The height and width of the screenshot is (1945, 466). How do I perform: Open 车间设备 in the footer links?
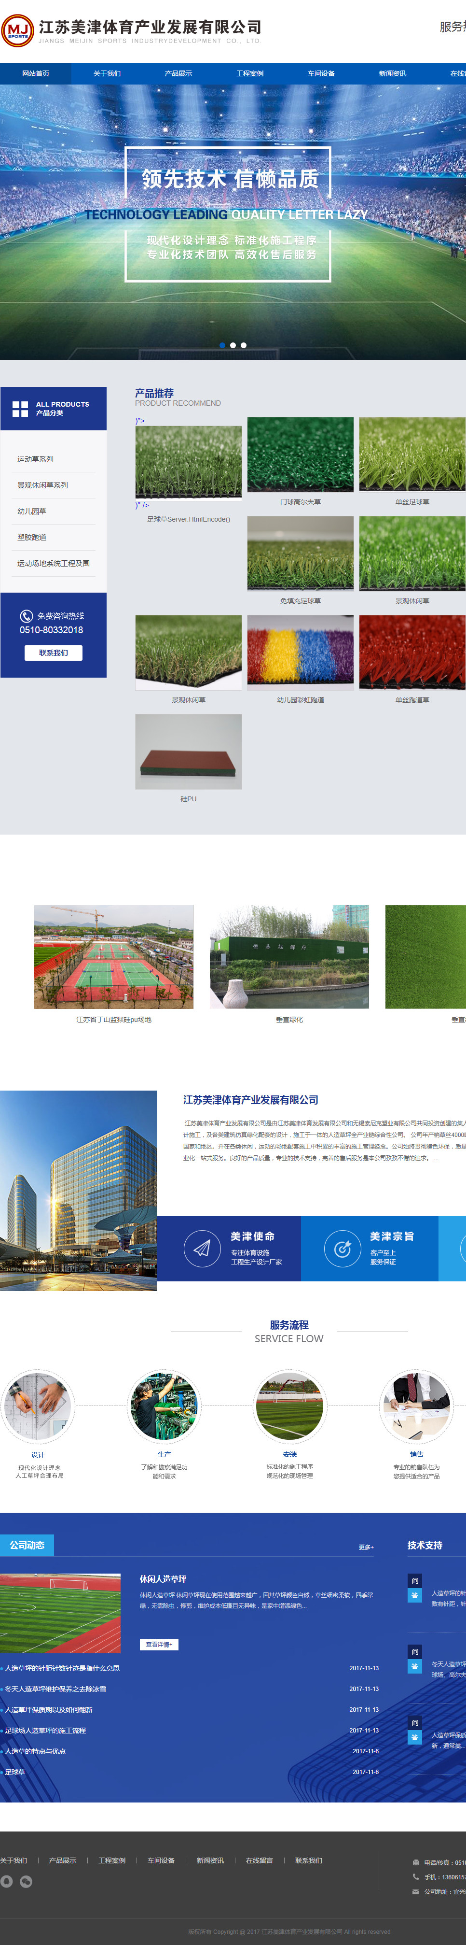(x=161, y=1860)
